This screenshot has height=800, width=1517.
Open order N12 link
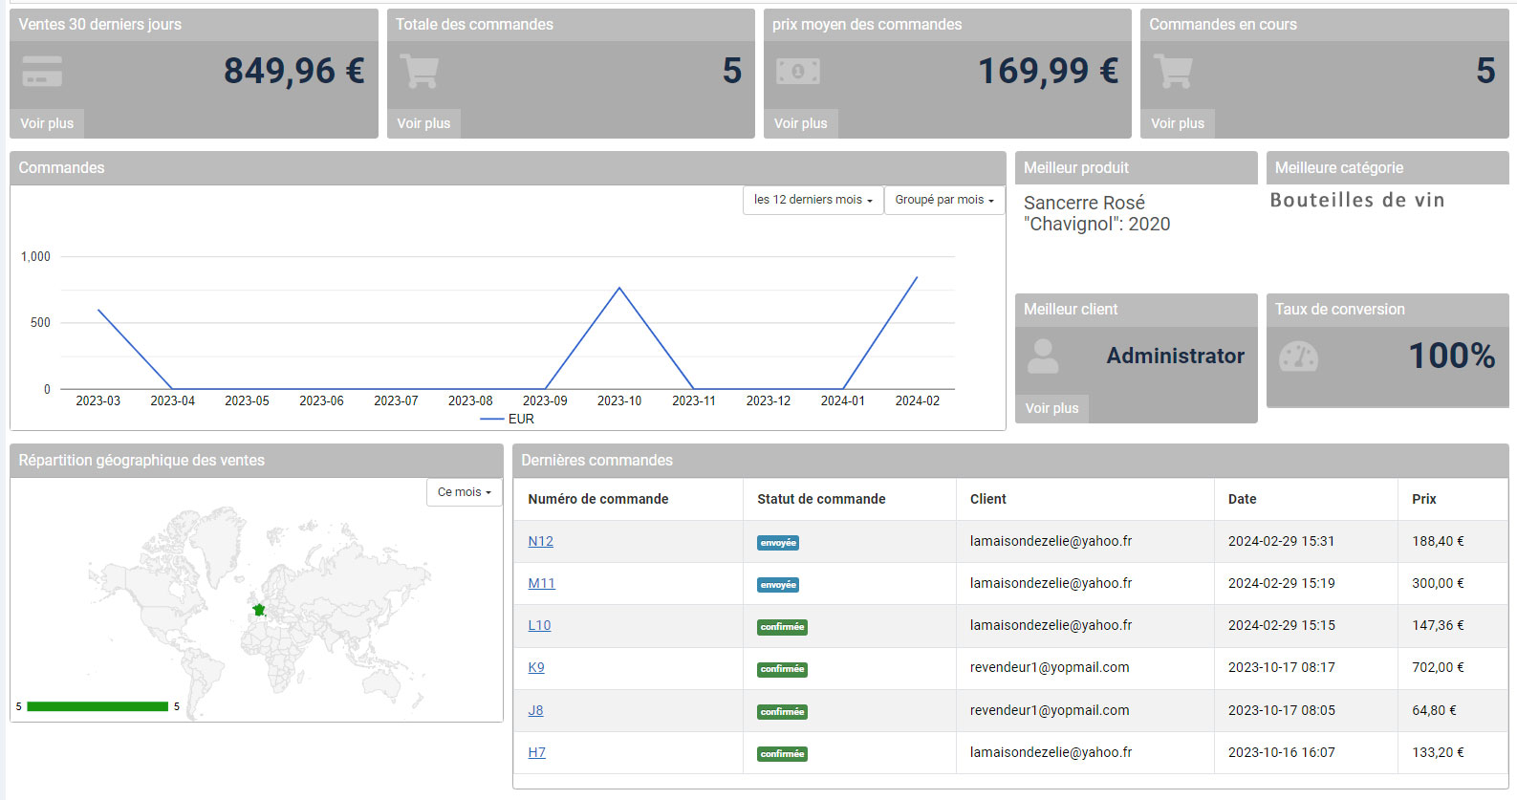click(x=541, y=541)
